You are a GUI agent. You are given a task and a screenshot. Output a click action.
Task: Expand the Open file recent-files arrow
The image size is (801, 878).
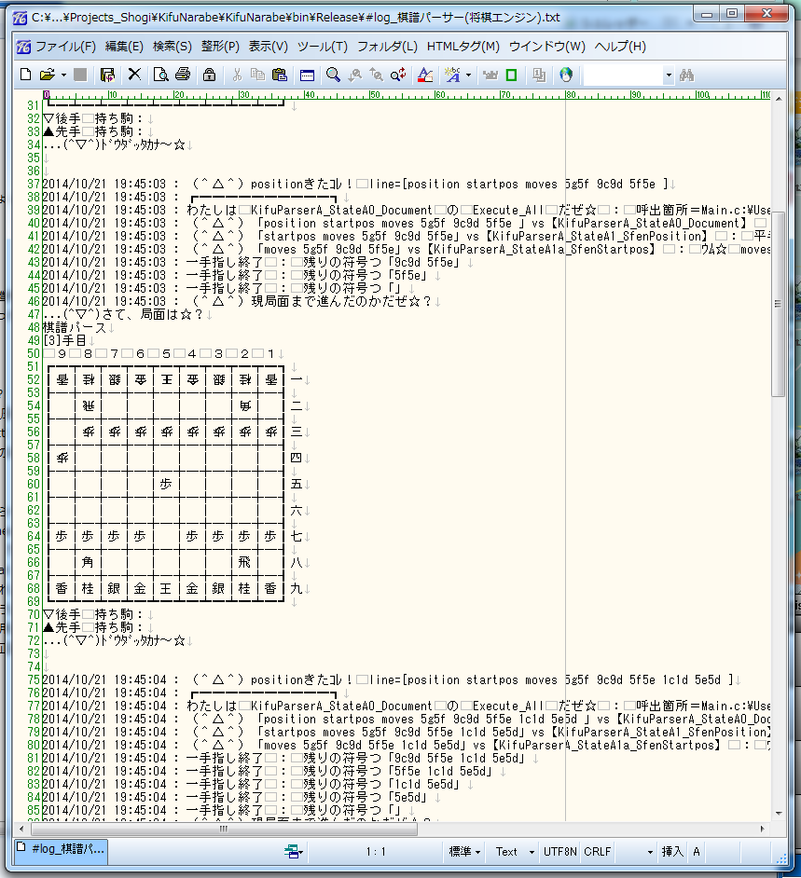tap(63, 75)
